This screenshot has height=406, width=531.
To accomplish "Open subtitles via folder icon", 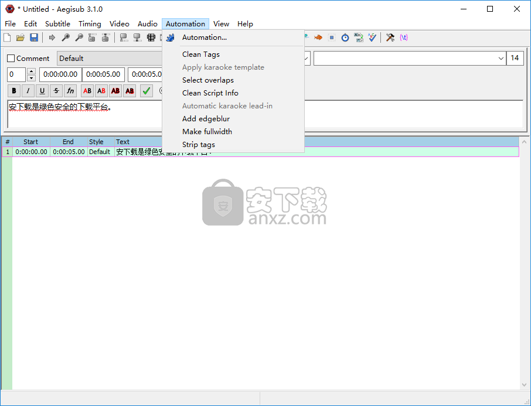I will tap(21, 37).
